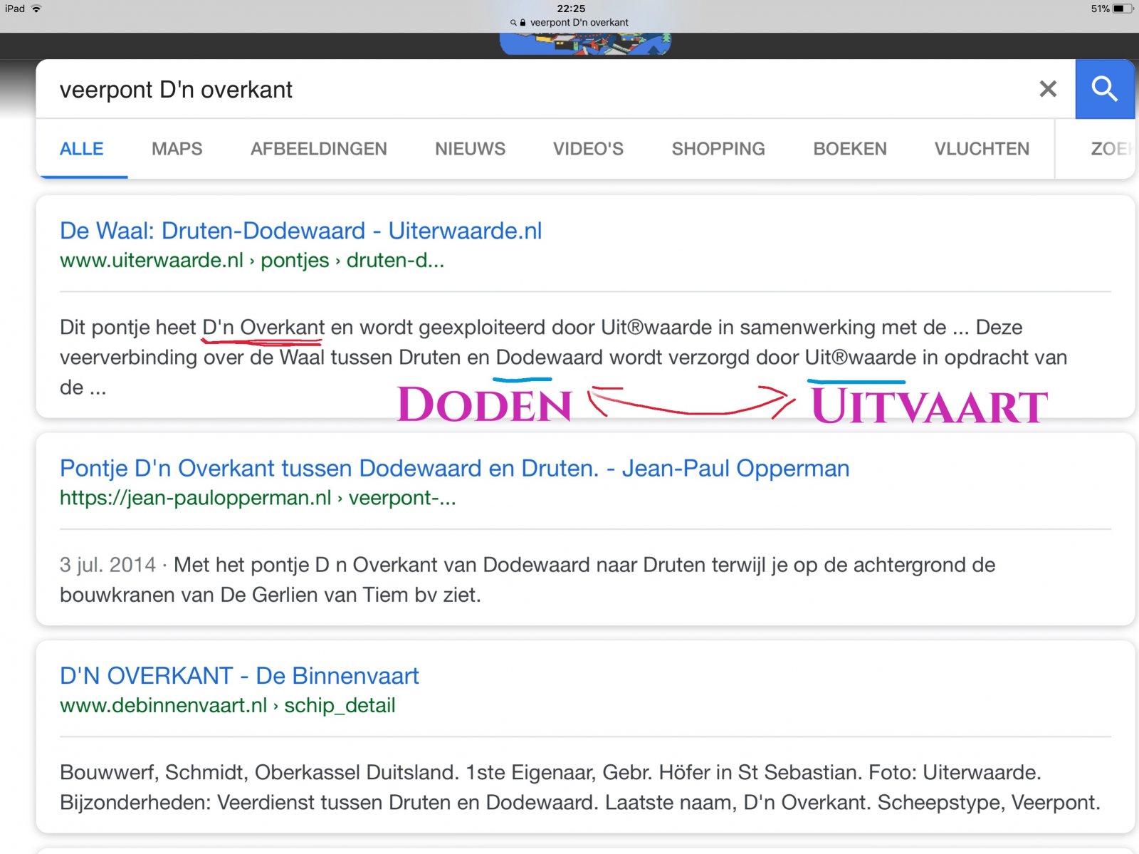The height and width of the screenshot is (854, 1139).
Task: Switch to the MAPS tab
Action: pyautogui.click(x=177, y=149)
